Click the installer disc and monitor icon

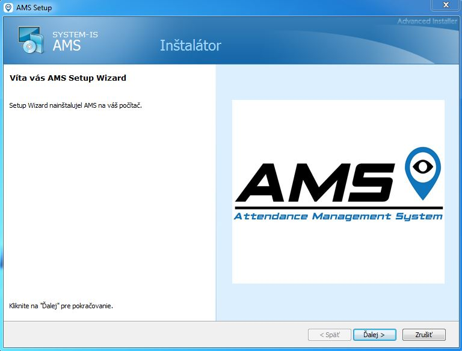(31, 40)
